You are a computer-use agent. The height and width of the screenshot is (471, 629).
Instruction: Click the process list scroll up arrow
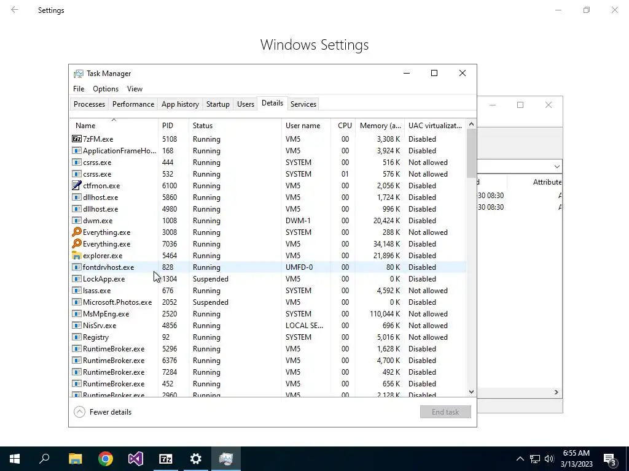pyautogui.click(x=471, y=124)
